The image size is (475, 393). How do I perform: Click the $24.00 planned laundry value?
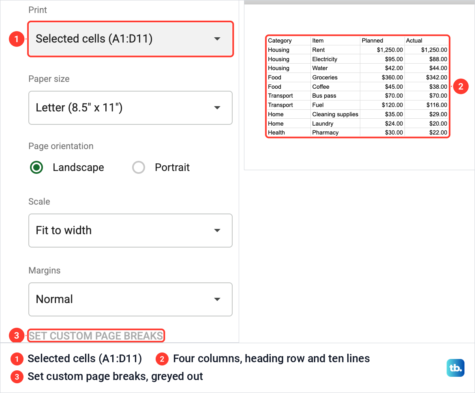[x=394, y=124]
